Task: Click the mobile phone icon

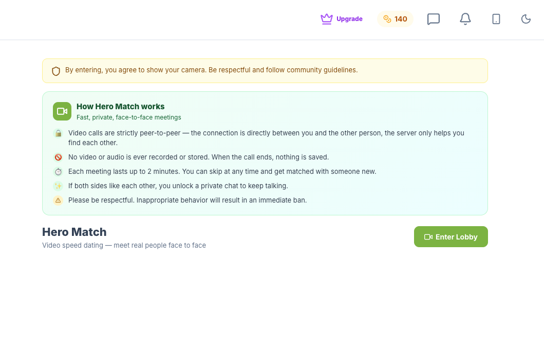Action: pos(496,19)
